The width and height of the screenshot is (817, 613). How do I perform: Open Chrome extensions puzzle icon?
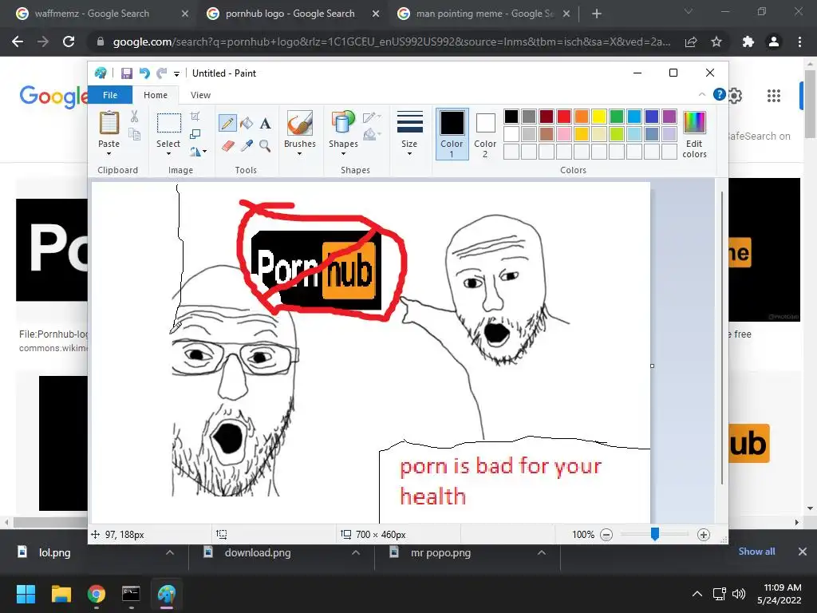click(x=748, y=42)
